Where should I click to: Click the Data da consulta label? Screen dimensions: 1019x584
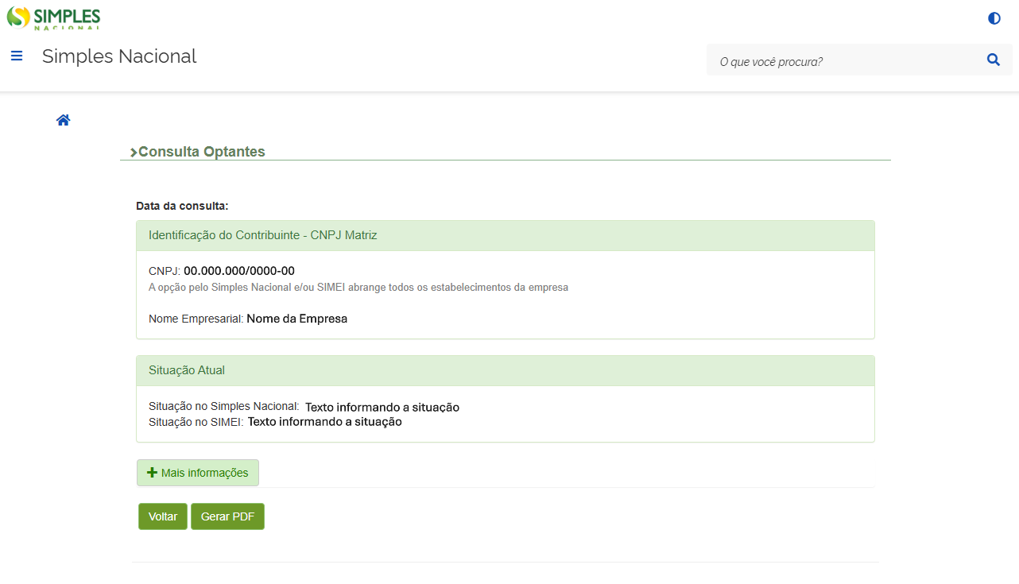[x=182, y=206]
